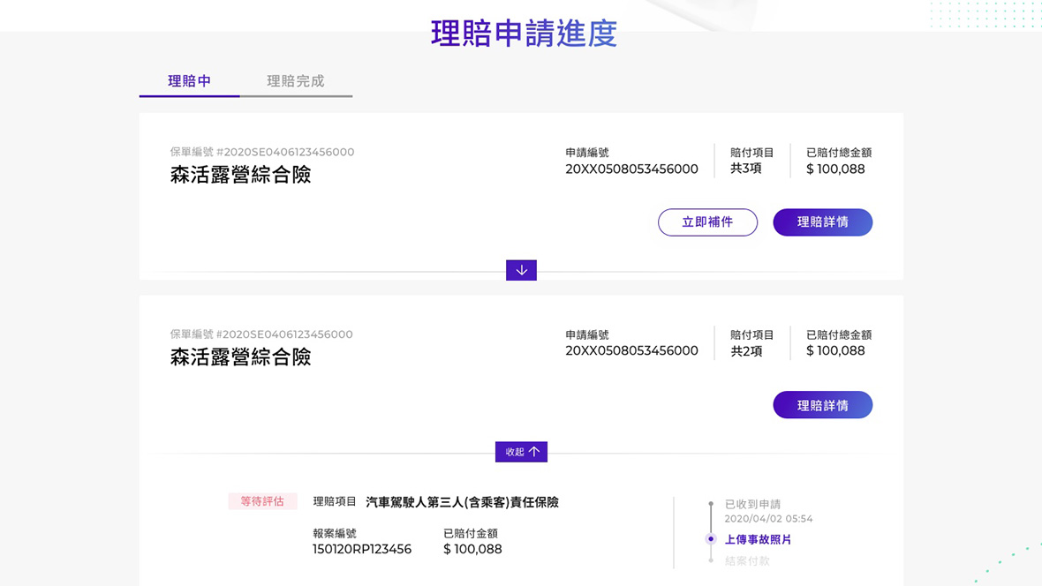The width and height of the screenshot is (1042, 586).
Task: Open 理賠詳情 for the 共3項 claim
Action: 822,222
